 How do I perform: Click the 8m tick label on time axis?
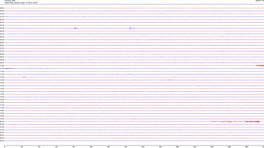(x=74, y=147)
